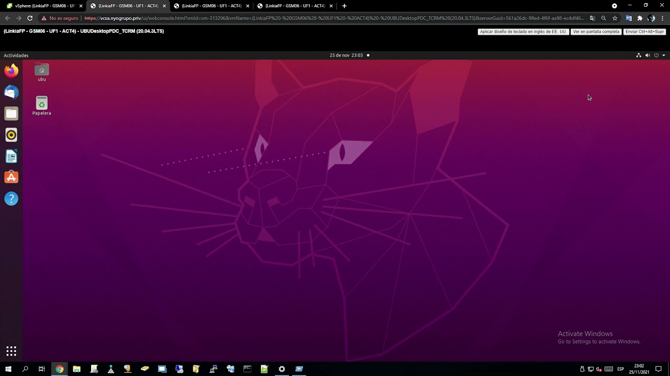
Task: Select the second LinkiaFP browser tab
Action: (128, 6)
